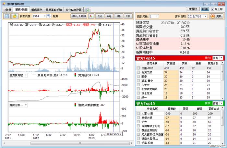The height and width of the screenshot is (148, 227).
Task: Select the 華南永昌-鳳山 seller row name
Action: click(150, 139)
